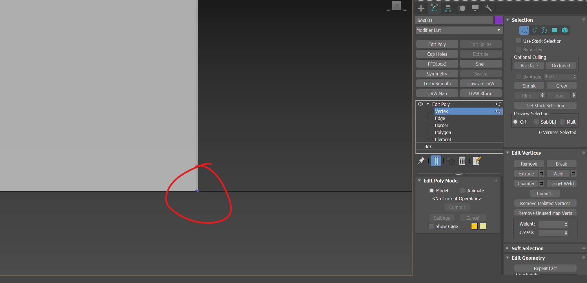Select Element level in modifier stack
The width and height of the screenshot is (587, 283).
pos(443,139)
